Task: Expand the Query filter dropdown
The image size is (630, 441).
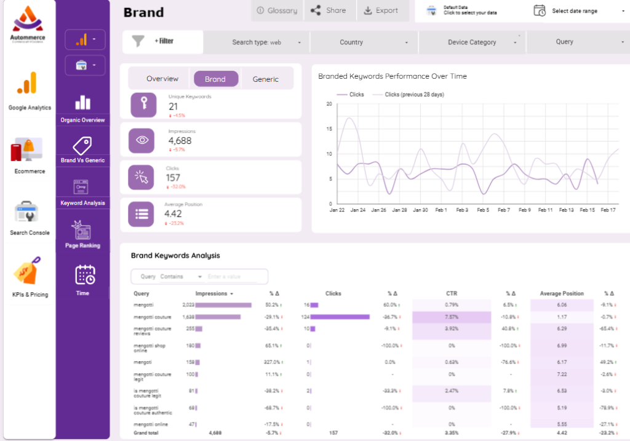Action: (578, 42)
